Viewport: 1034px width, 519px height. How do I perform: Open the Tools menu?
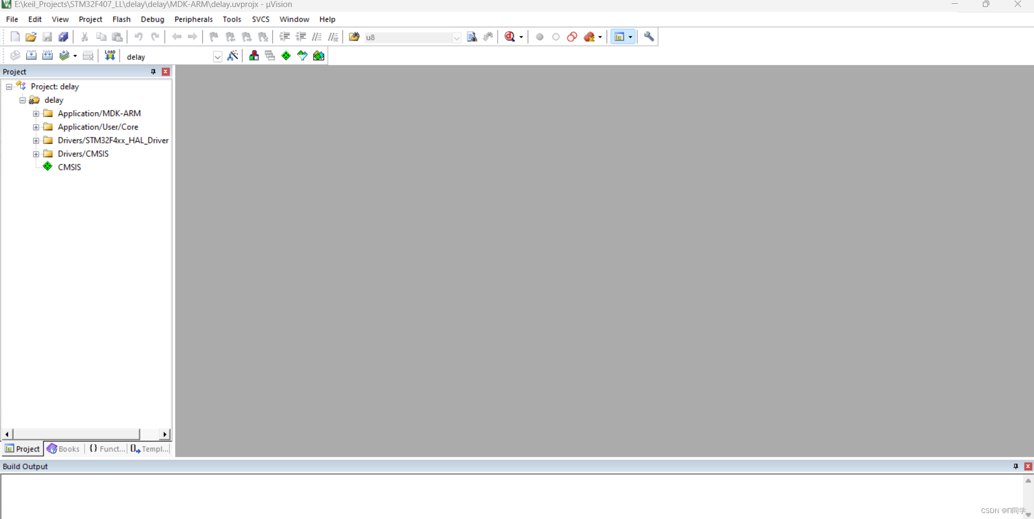click(232, 19)
